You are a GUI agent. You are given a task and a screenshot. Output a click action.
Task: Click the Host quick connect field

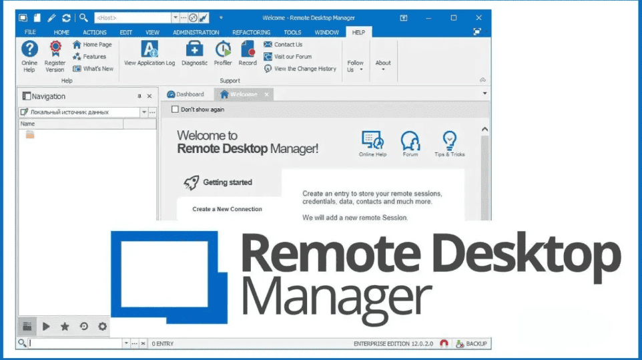pos(133,17)
